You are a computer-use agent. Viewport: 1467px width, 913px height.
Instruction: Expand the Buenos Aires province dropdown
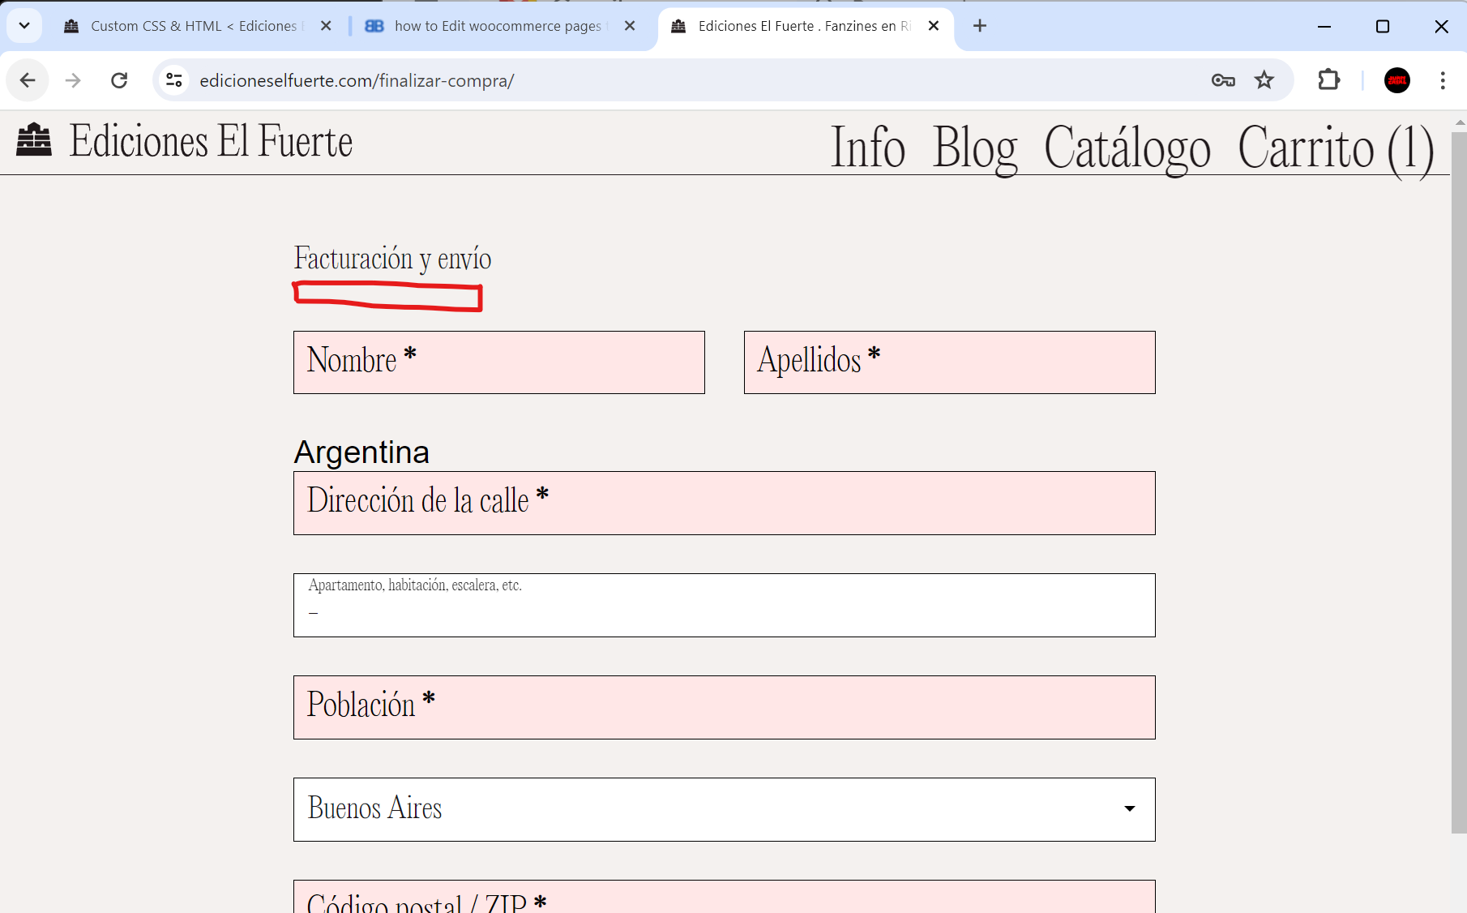click(x=1128, y=809)
